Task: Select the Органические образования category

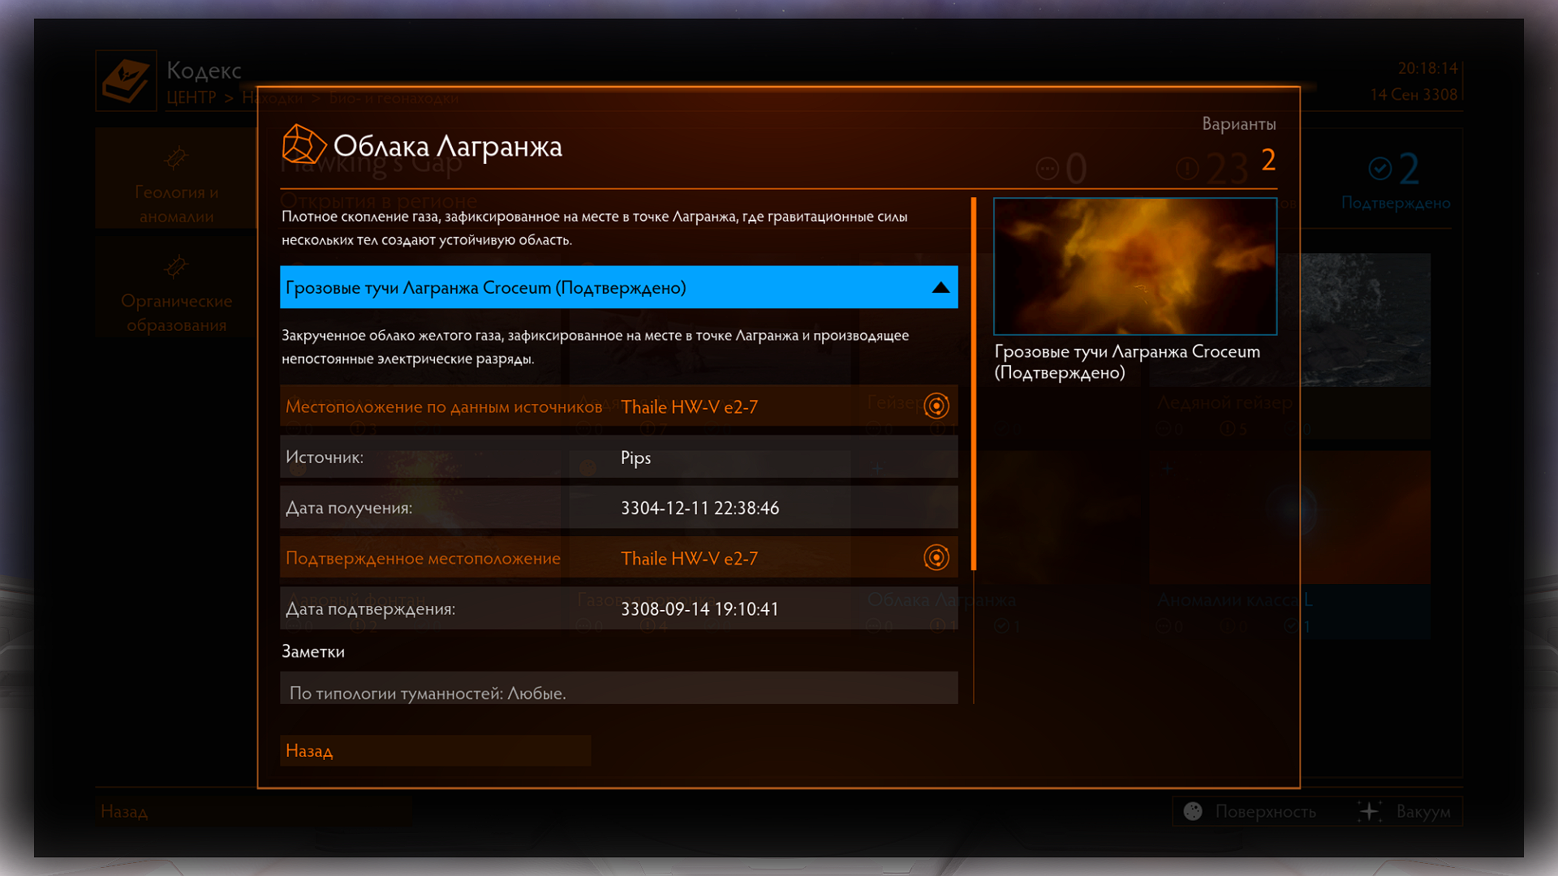Action: [x=176, y=288]
